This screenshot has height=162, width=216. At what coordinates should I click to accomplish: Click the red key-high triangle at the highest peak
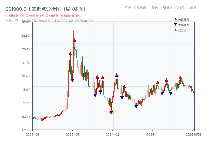(74, 40)
